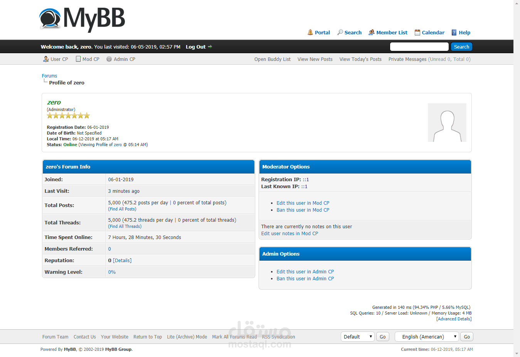Click Members Referred value 0
Screen dimensions: 520x357
109,249
